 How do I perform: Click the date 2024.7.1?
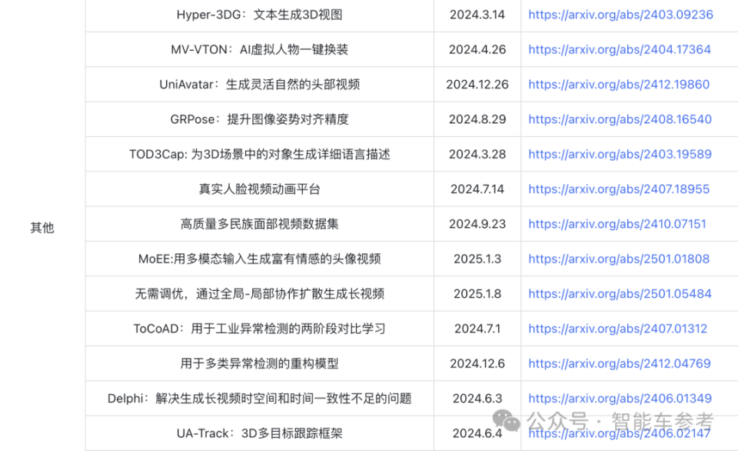click(x=477, y=329)
